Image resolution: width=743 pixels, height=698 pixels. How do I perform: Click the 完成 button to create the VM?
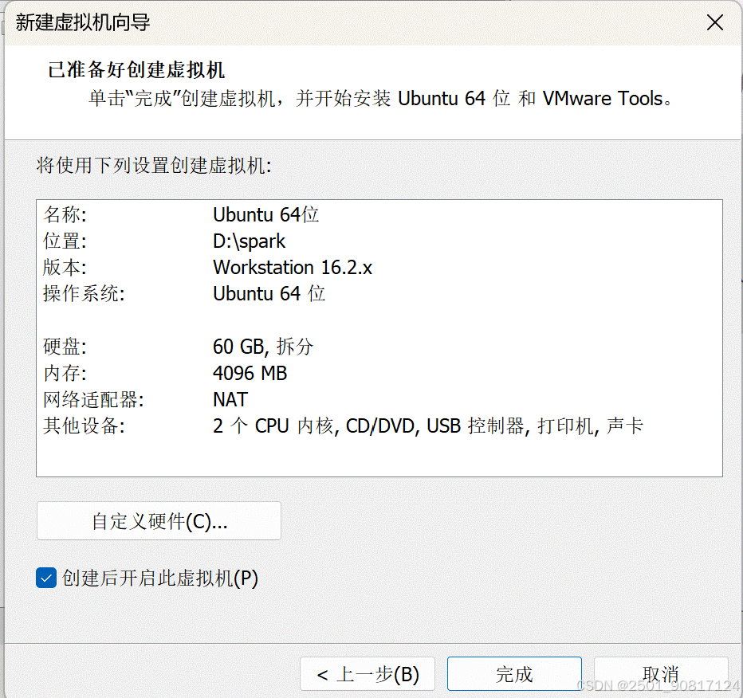[x=514, y=673]
